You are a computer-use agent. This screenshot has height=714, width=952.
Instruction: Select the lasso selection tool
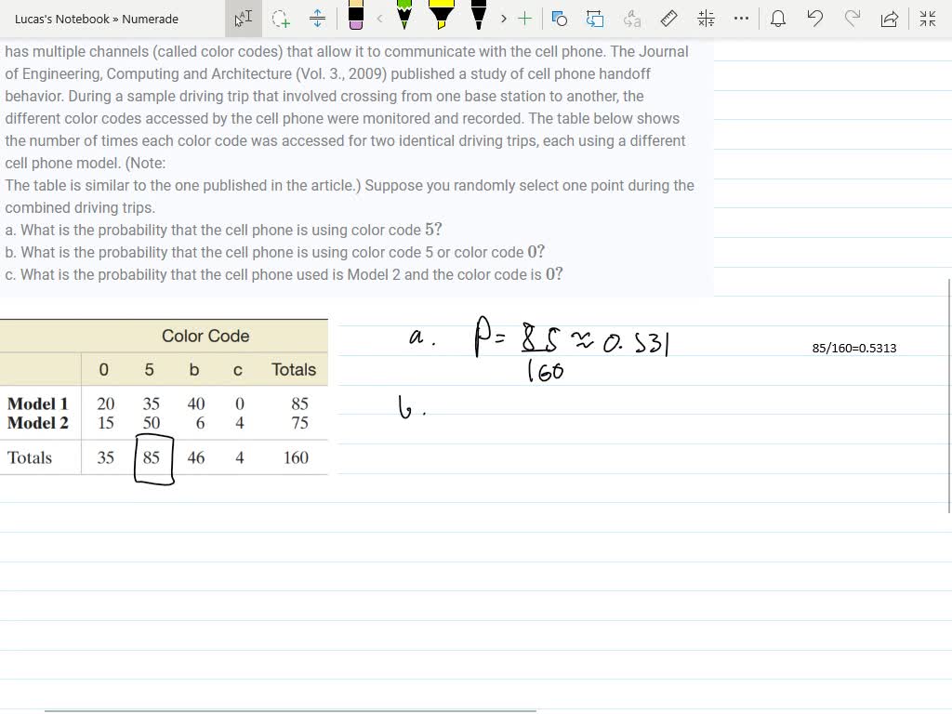[281, 19]
